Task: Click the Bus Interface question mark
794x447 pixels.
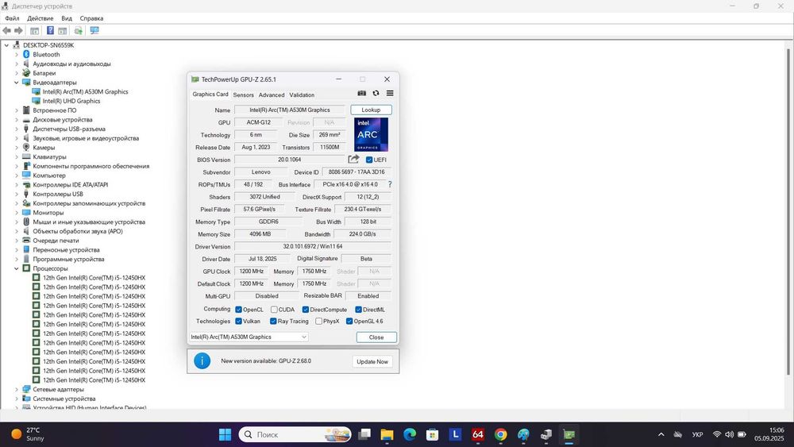Action: 389,185
